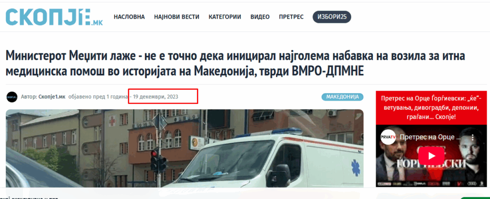Click the red Претрес banner headline
This screenshot has height=199, width=490.
tap(431, 108)
